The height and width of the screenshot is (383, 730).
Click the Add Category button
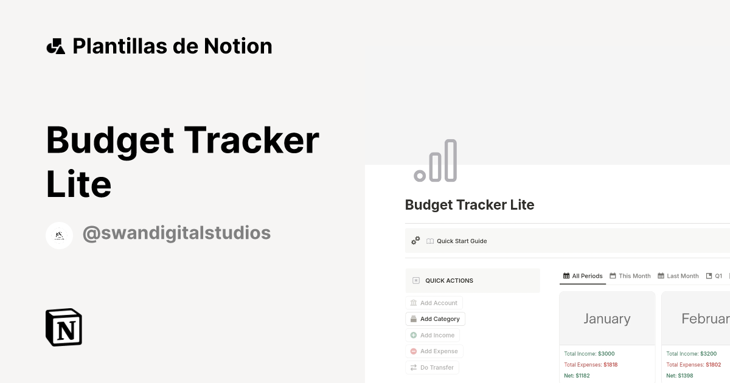[x=435, y=319]
